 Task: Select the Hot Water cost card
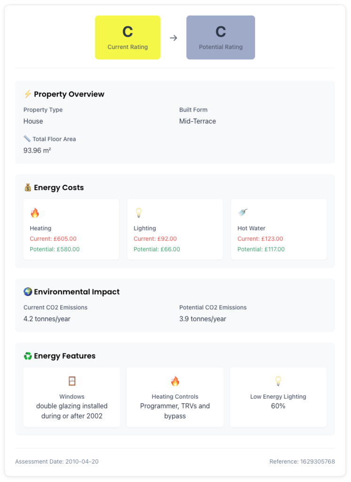[x=279, y=229]
